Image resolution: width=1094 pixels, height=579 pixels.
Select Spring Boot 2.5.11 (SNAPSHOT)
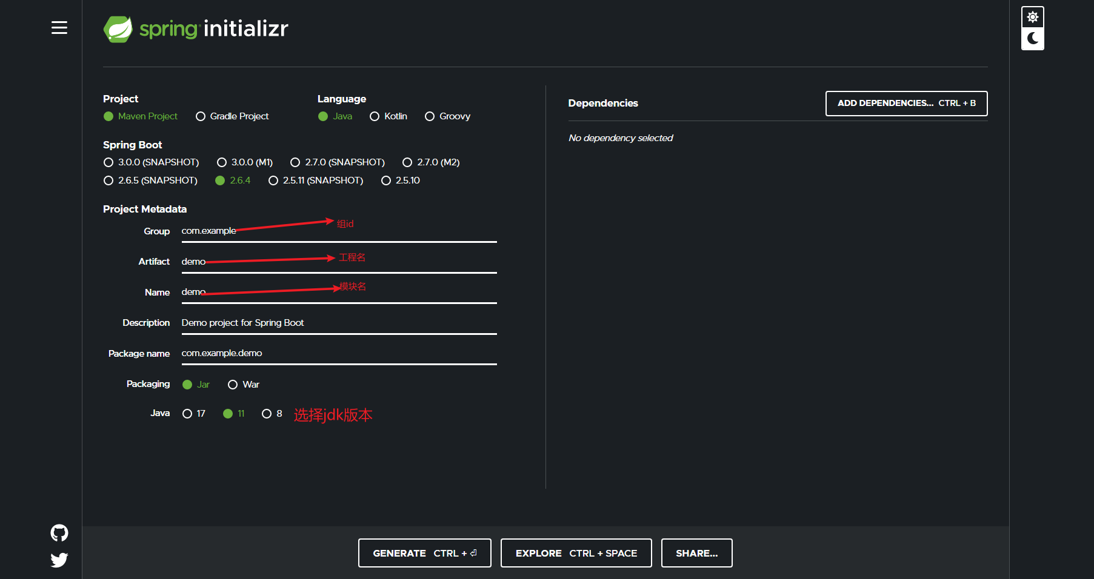316,180
